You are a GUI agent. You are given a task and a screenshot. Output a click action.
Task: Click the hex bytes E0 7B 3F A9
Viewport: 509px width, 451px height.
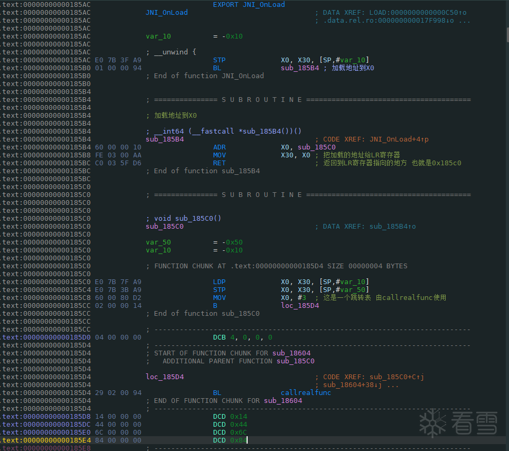[x=118, y=60]
